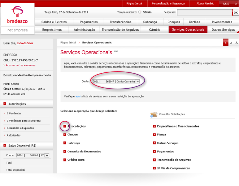239x186 pixels.
Task: Click the plus icon beside Cobrança
Action: click(65, 143)
